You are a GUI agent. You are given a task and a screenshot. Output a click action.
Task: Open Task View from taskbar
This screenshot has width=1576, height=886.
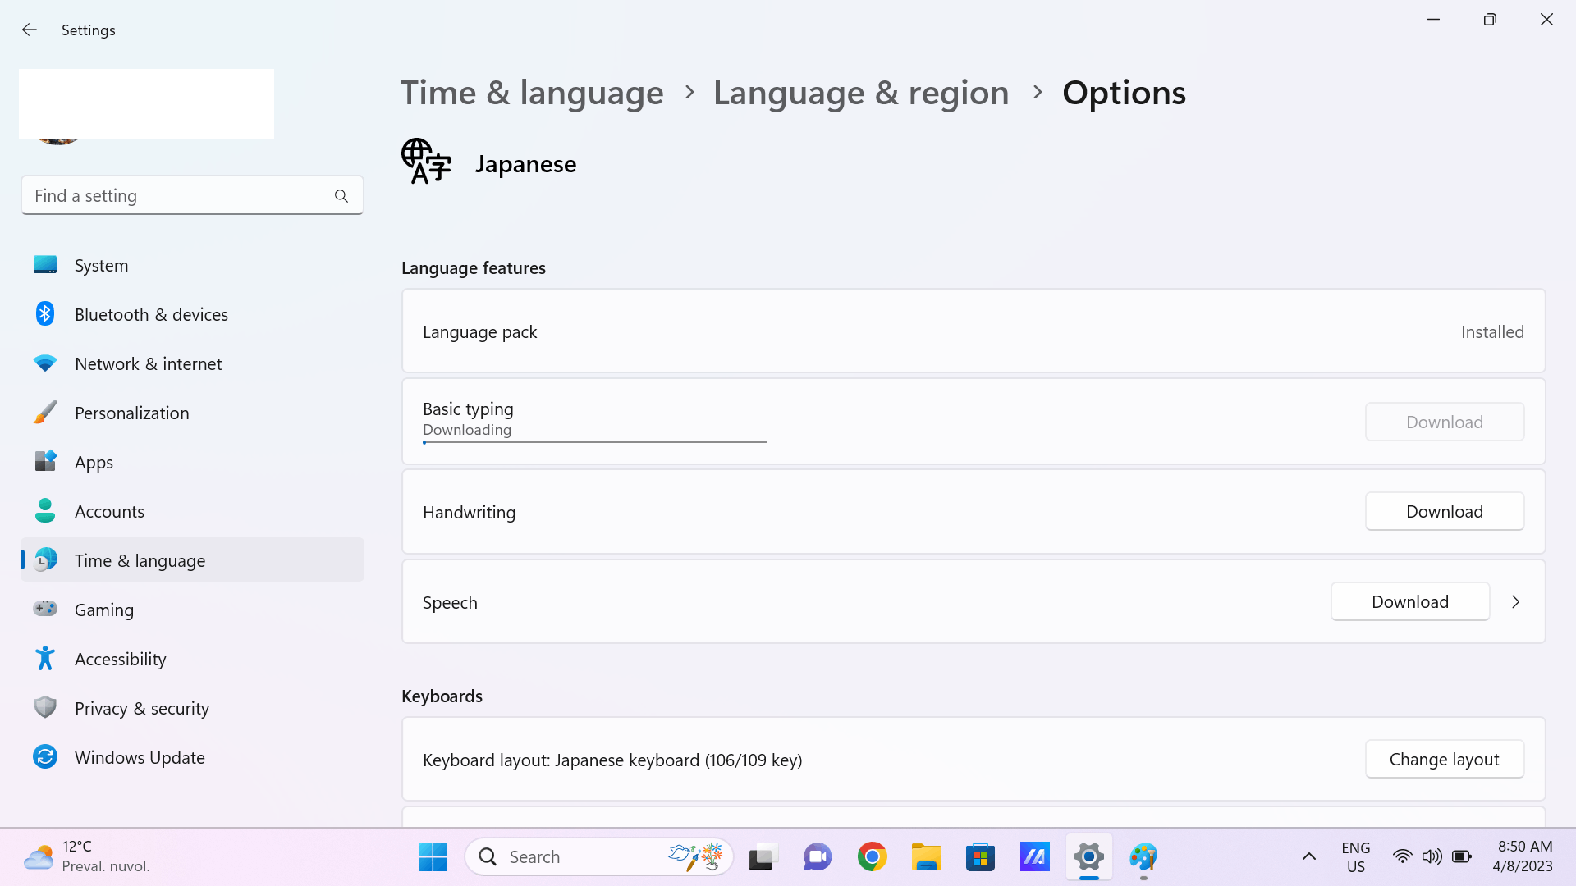click(763, 857)
